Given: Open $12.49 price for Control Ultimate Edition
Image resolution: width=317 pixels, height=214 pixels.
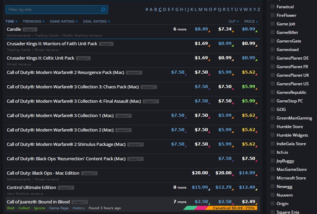Looking at the screenshot, I should coord(247,187).
